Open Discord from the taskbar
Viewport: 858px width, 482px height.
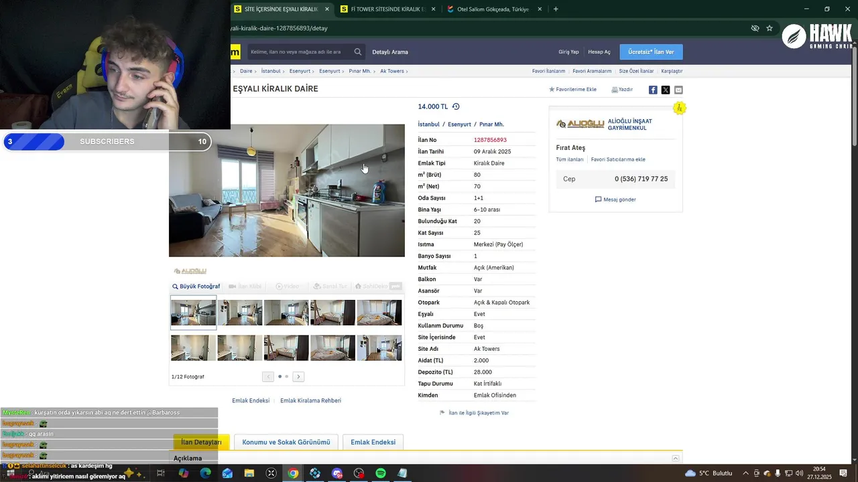(336, 473)
